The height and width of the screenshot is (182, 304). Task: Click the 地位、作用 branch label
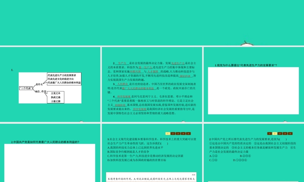[x=40, y=92]
